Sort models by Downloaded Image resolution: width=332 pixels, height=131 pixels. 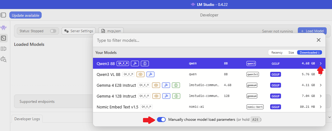pos(310,53)
